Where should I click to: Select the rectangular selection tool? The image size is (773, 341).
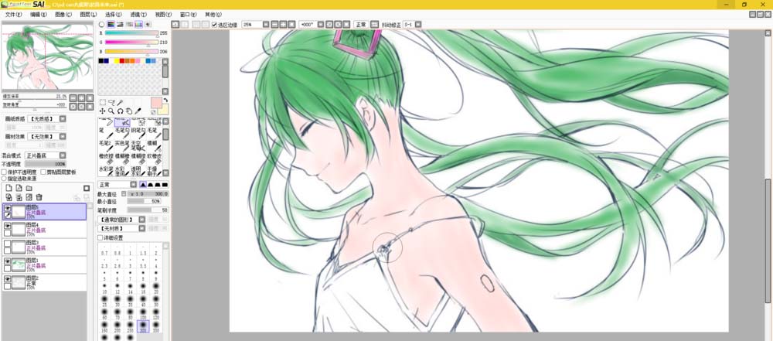[103, 102]
